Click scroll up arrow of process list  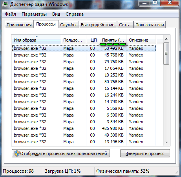point(166,39)
